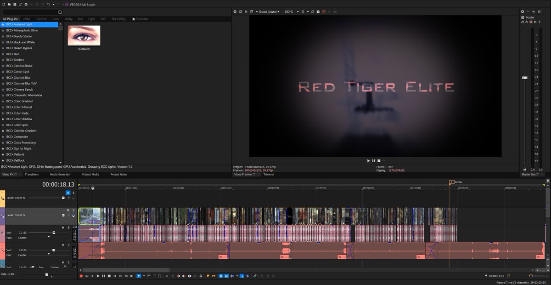This screenshot has height=285, width=551.
Task: Click the Record button in transport controls
Action: point(81,276)
